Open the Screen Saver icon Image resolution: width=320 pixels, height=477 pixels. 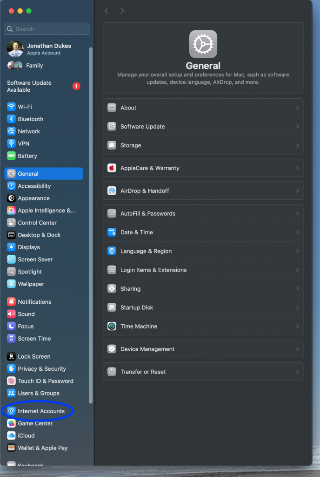tap(11, 259)
